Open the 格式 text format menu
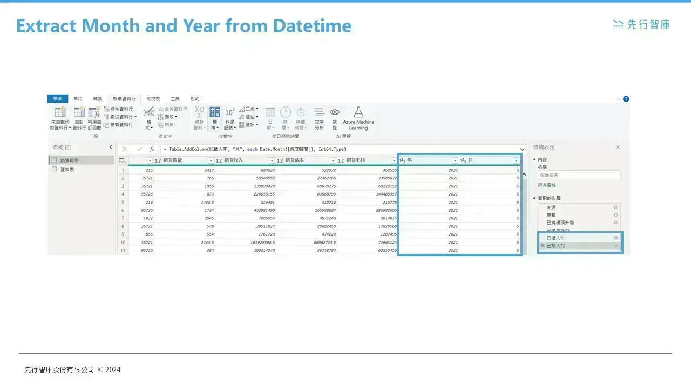691x389 pixels. pos(148,118)
